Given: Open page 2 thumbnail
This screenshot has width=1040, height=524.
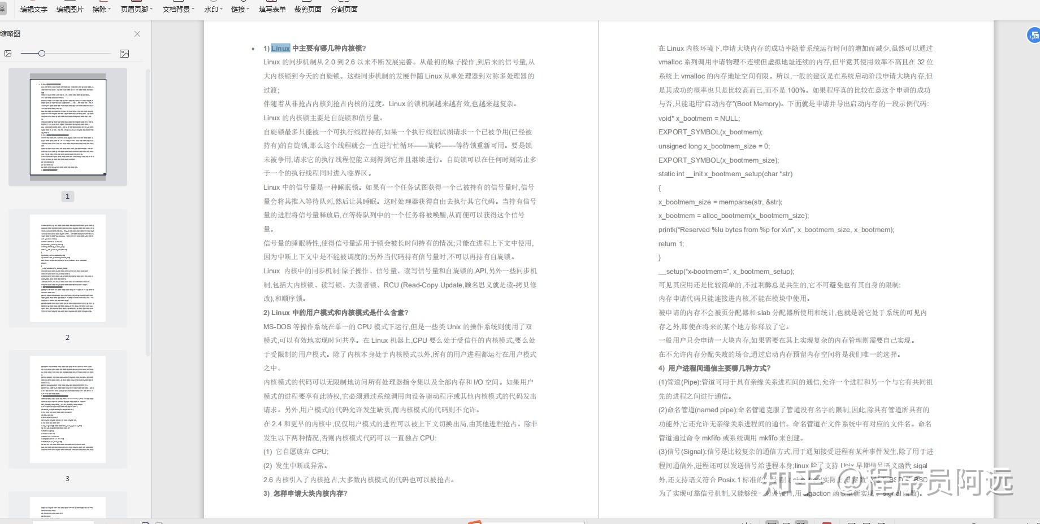Looking at the screenshot, I should coord(68,268).
